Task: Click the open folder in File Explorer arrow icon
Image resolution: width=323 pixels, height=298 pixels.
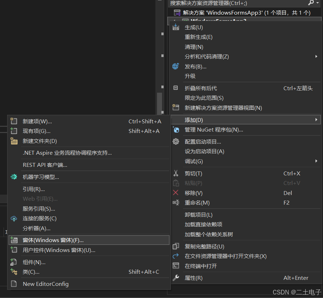Action: (x=176, y=256)
